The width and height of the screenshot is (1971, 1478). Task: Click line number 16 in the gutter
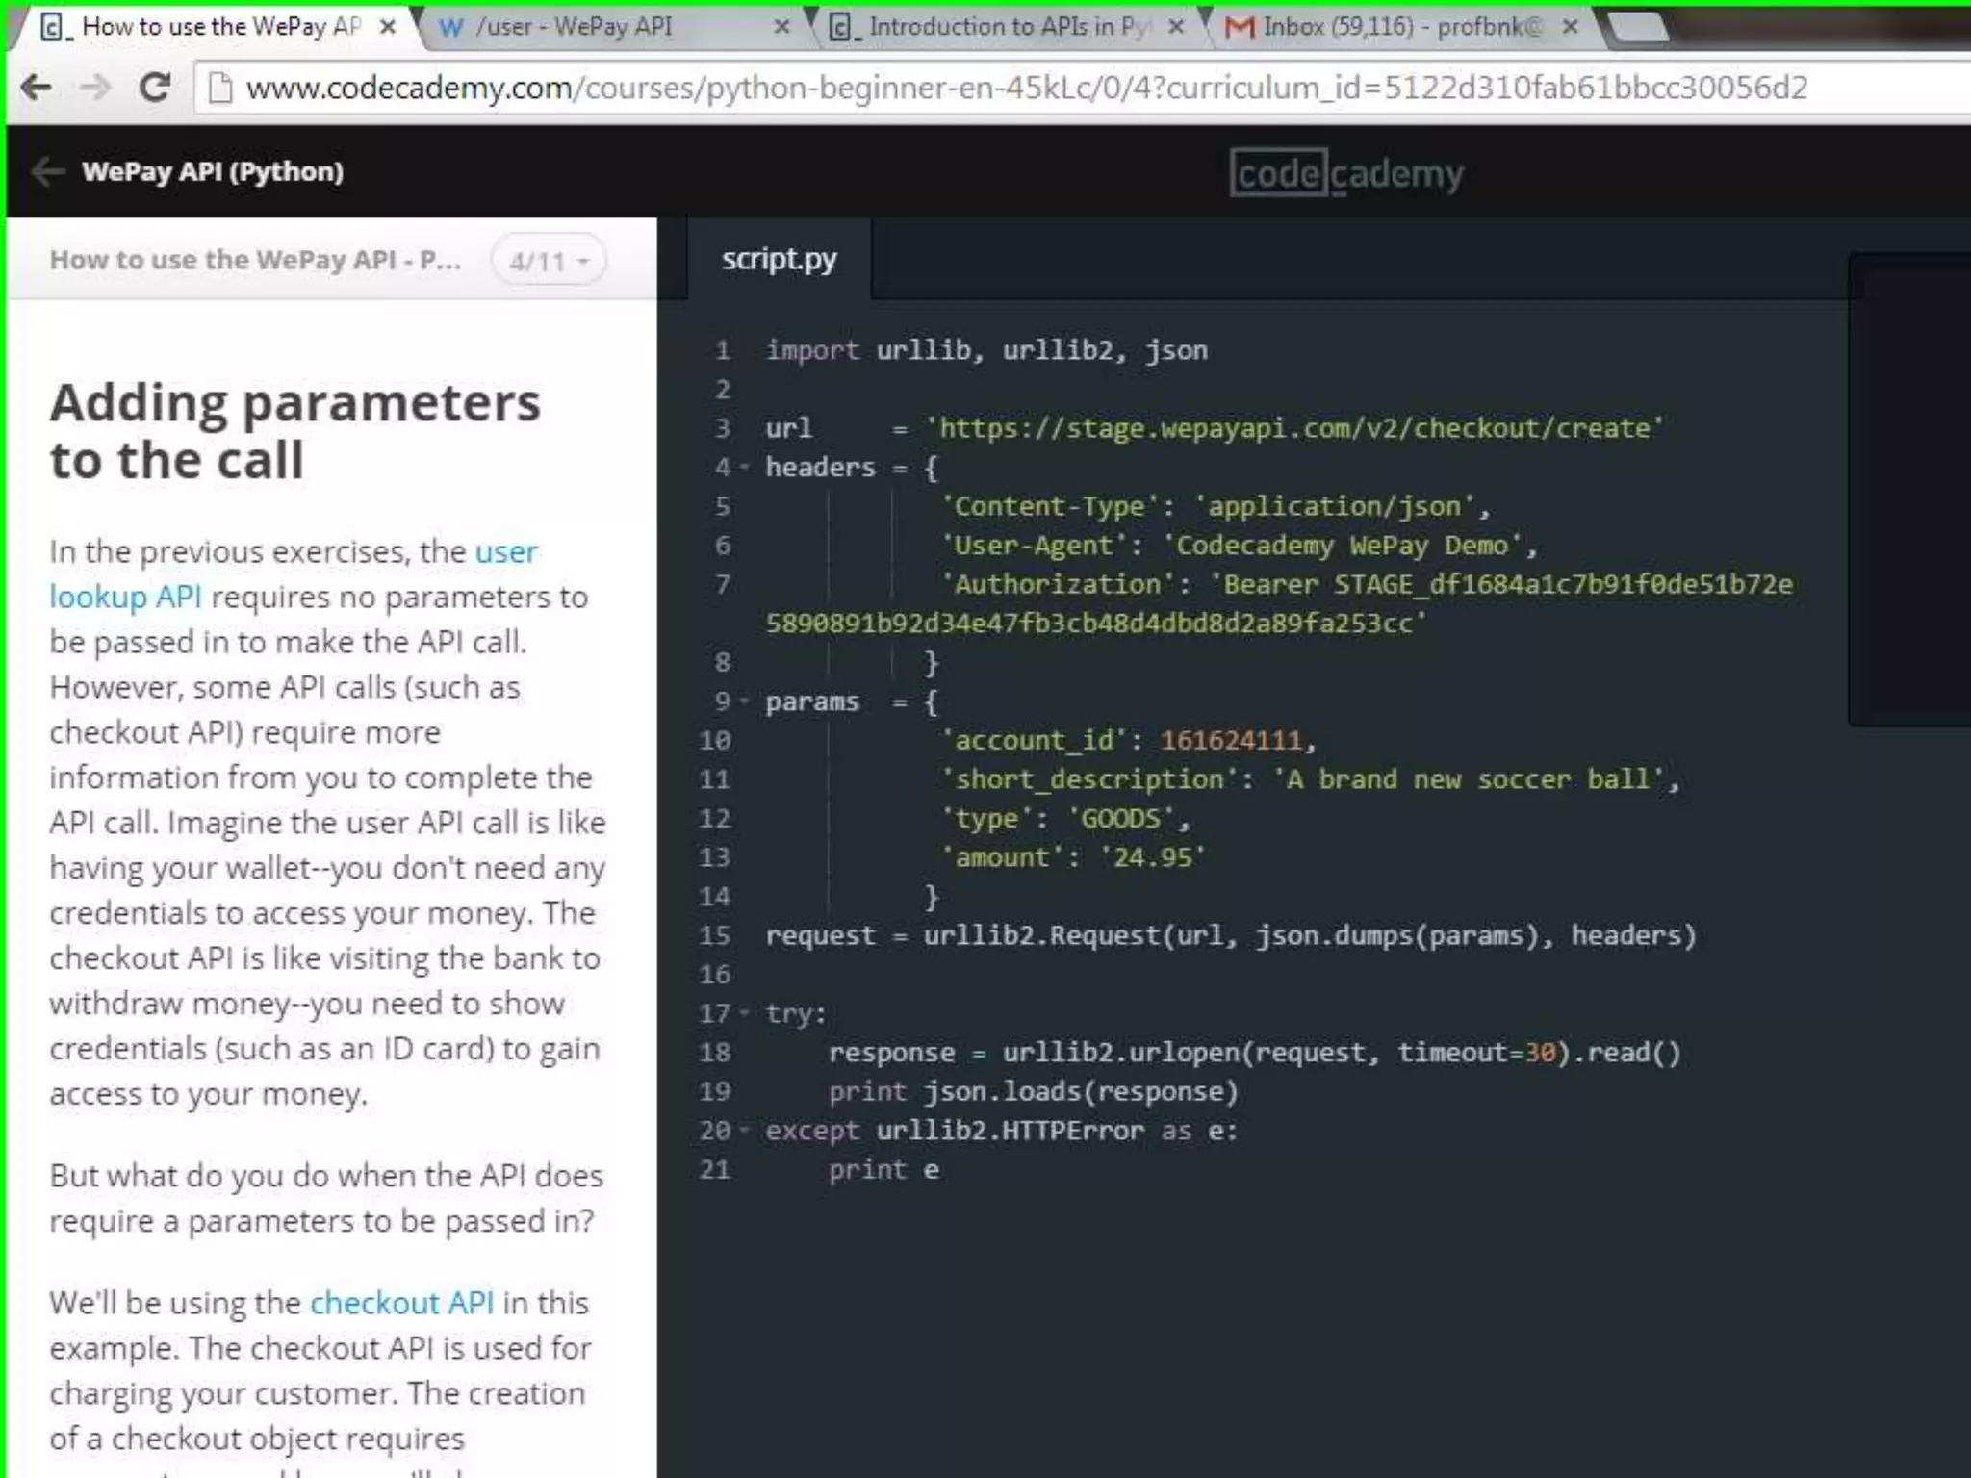[714, 975]
